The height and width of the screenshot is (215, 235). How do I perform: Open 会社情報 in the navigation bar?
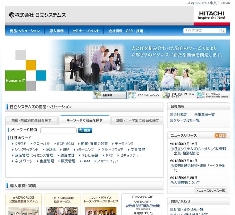[115, 31]
